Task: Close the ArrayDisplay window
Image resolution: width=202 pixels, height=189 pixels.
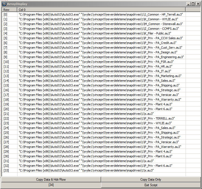Action: [x=198, y=4]
